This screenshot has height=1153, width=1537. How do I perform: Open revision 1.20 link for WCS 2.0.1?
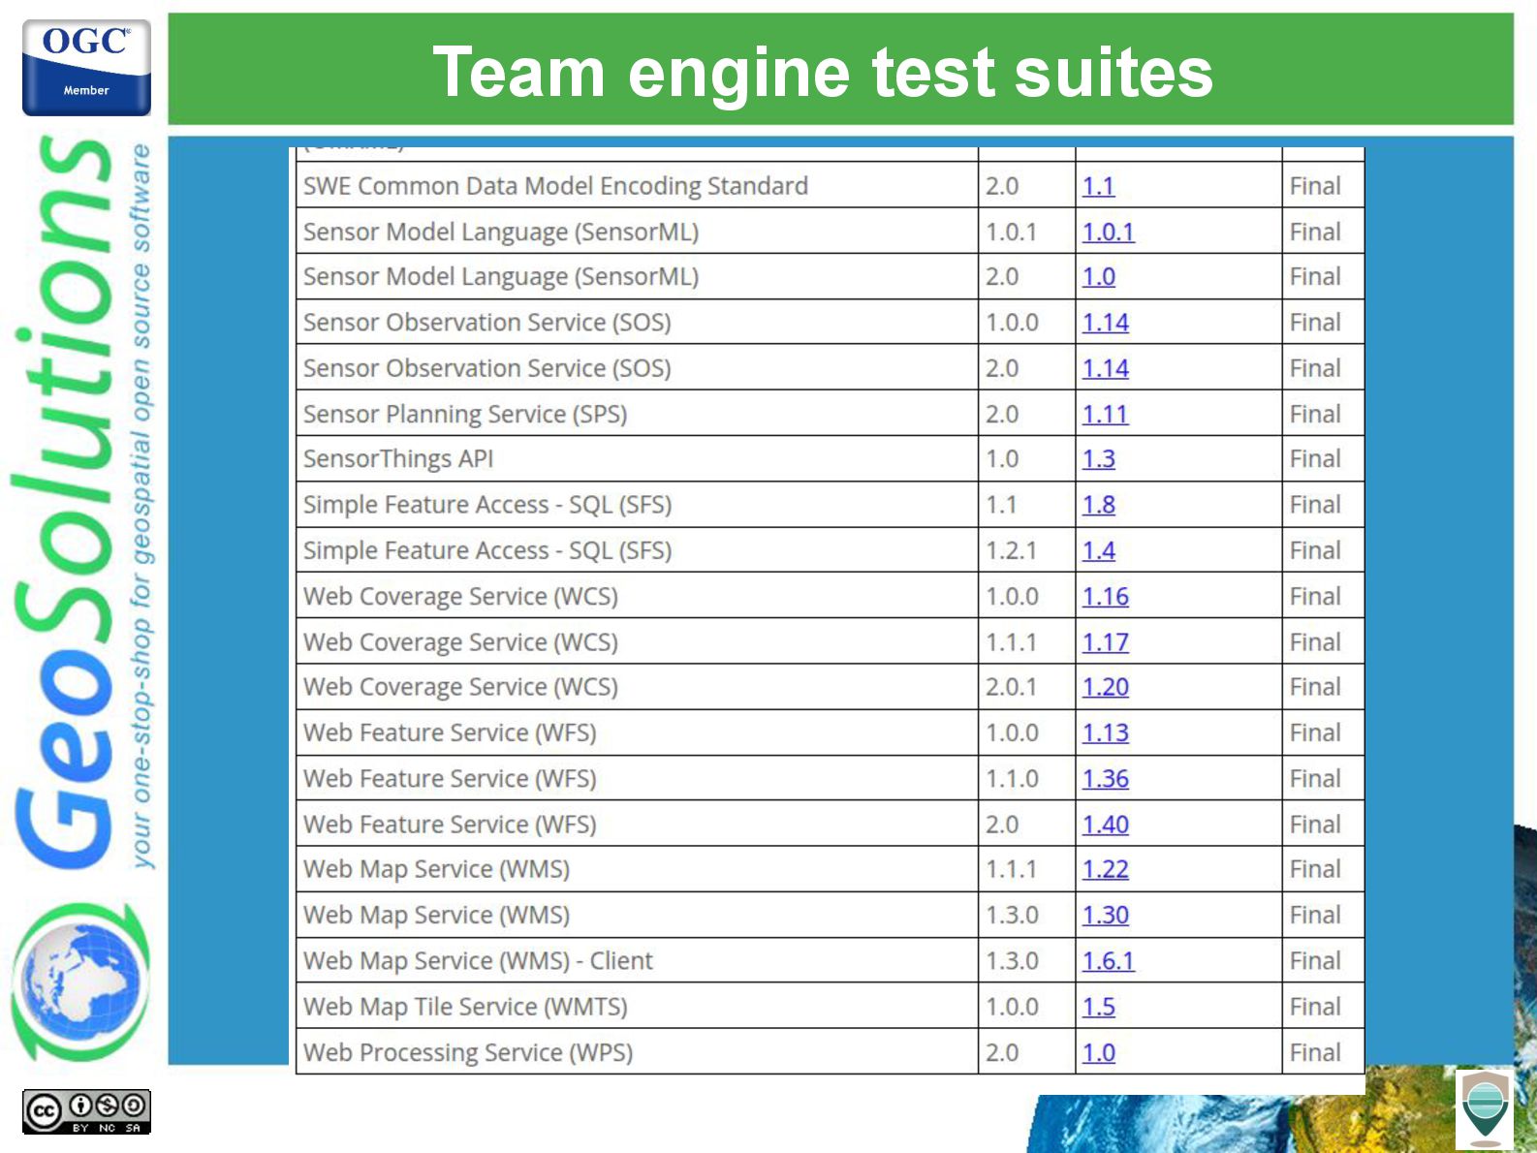pos(1105,687)
